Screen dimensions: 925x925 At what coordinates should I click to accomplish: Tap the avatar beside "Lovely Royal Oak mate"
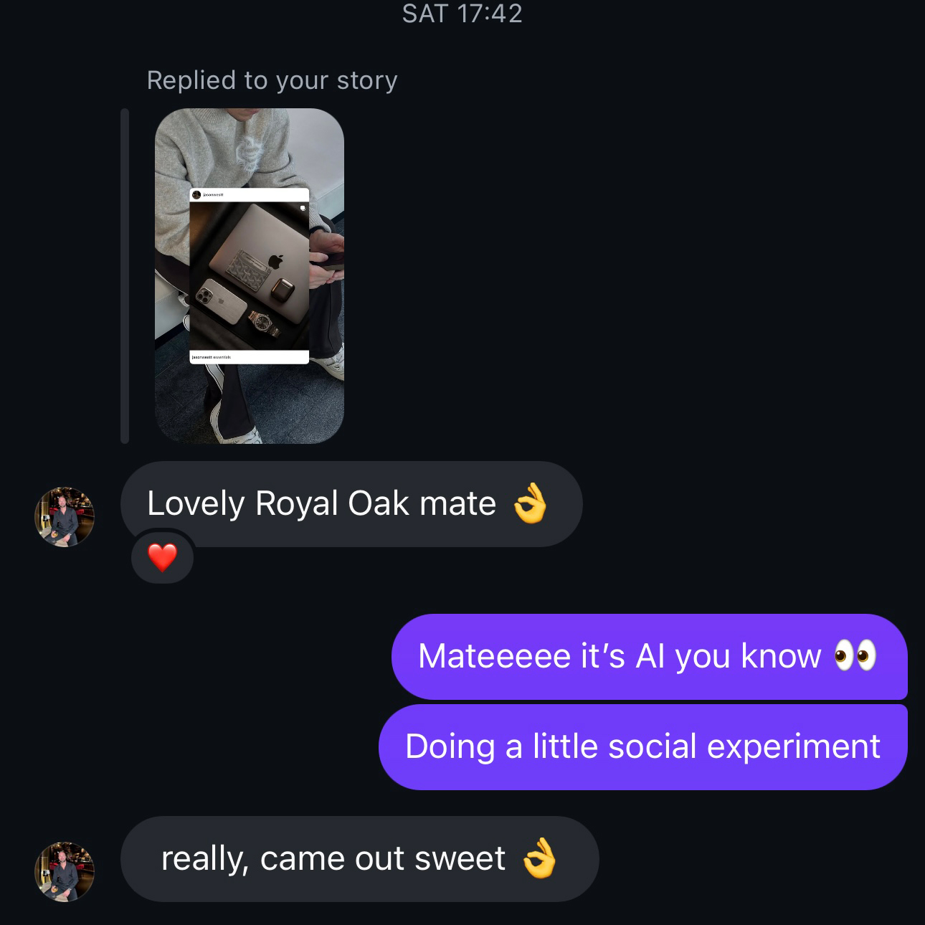pos(65,516)
